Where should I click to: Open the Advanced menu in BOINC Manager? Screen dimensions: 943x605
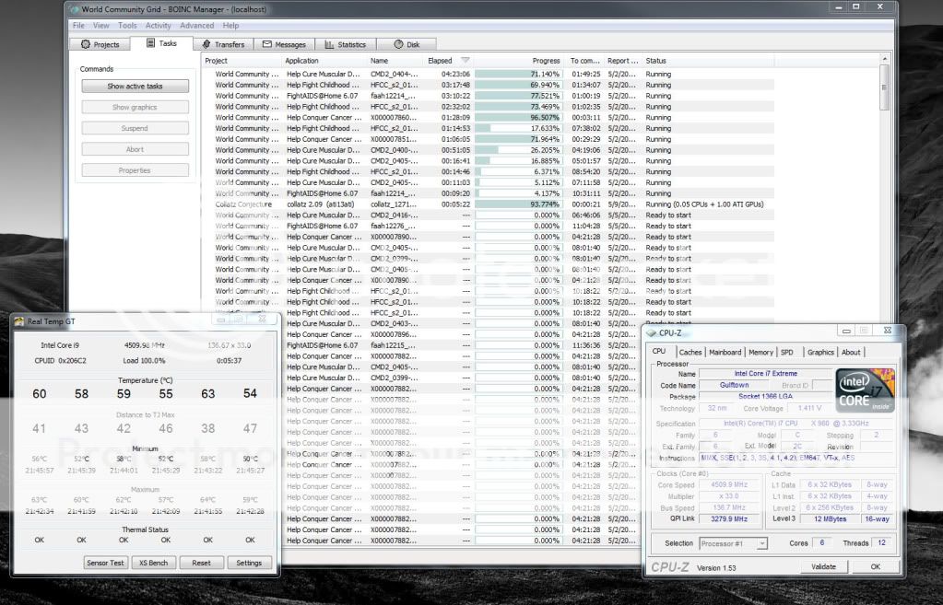tap(196, 26)
